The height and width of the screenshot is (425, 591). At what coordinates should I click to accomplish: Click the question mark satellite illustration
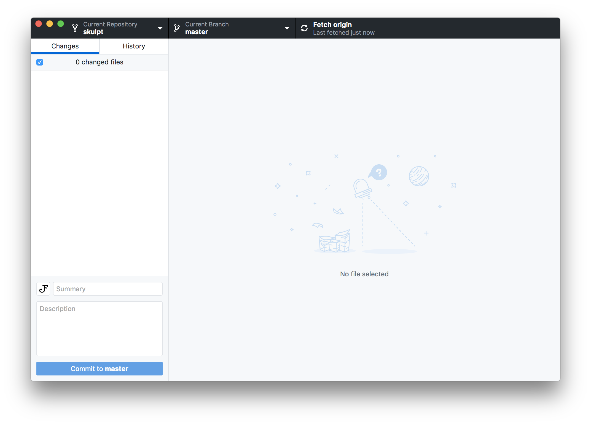[x=378, y=172]
